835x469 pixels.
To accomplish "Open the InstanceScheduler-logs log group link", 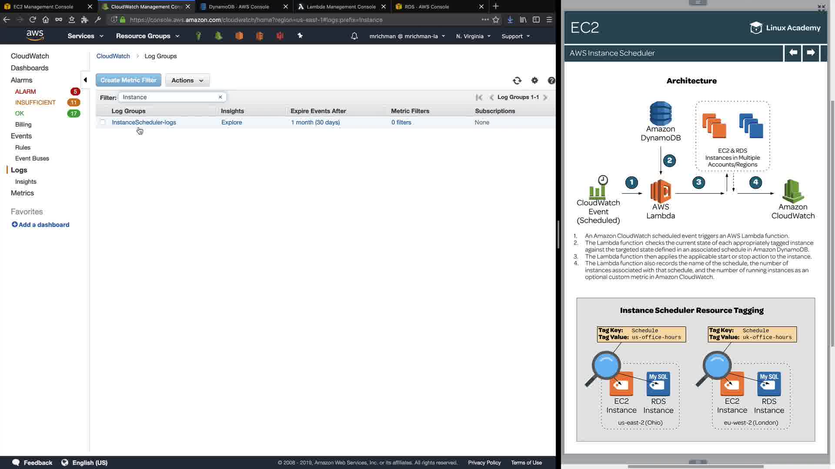I will pyautogui.click(x=144, y=122).
